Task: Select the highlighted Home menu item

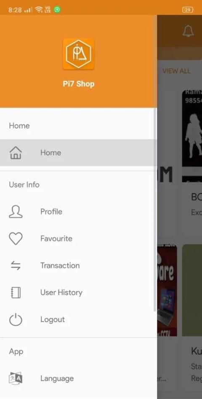Action: coord(78,153)
